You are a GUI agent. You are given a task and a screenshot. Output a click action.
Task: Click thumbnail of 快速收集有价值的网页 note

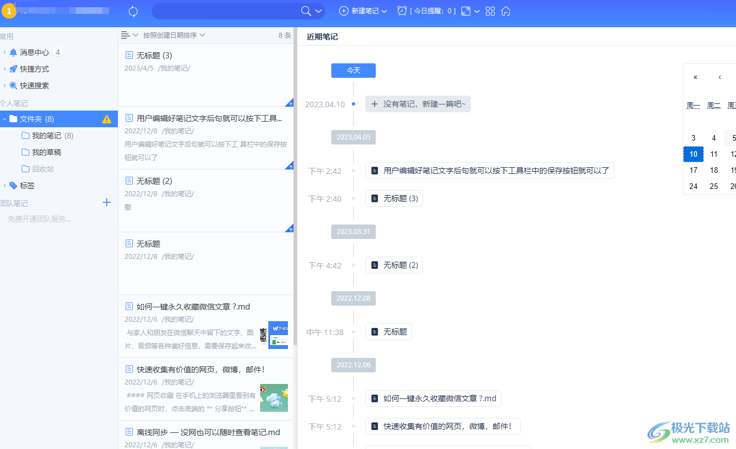(x=274, y=398)
